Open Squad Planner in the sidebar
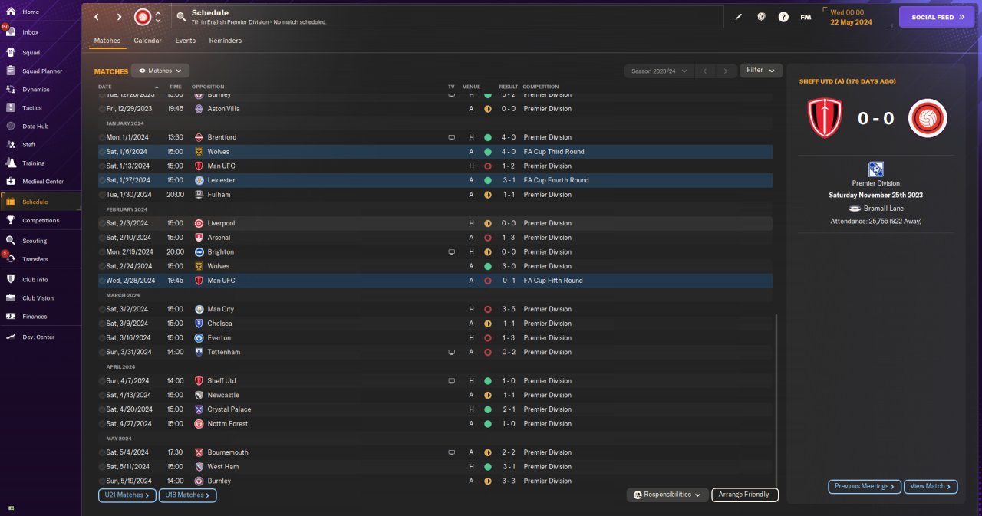 42,71
